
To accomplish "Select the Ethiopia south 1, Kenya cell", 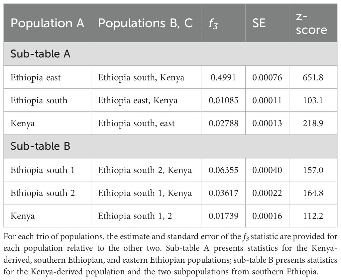I will tap(145, 193).
